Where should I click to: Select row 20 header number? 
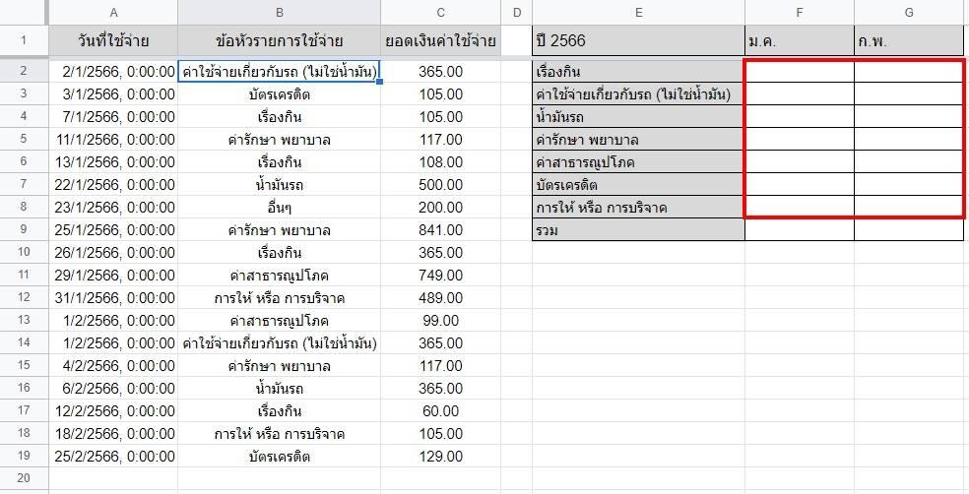coord(24,478)
